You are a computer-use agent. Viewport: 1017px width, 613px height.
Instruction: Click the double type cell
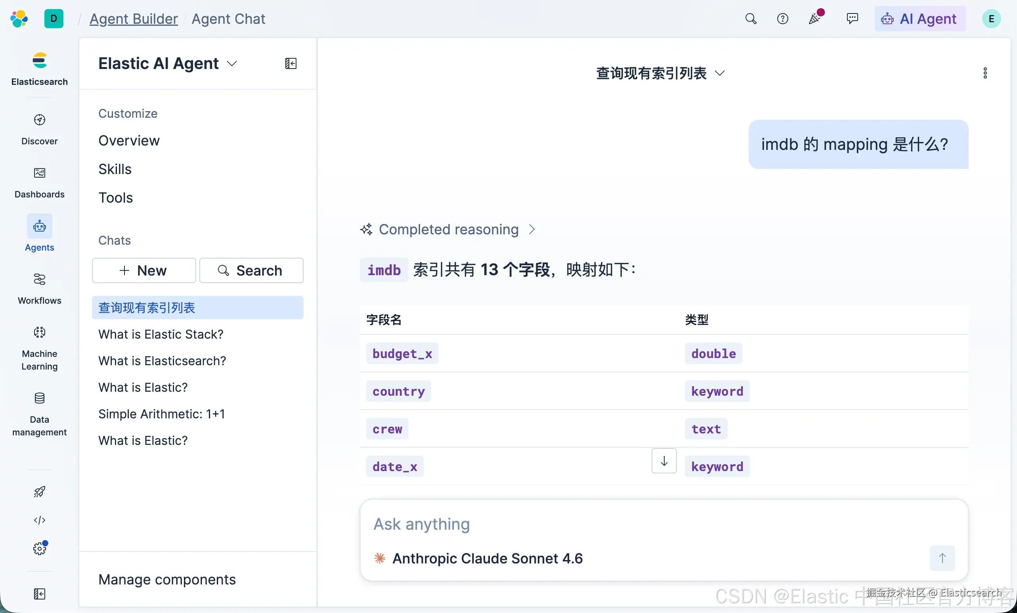[713, 353]
